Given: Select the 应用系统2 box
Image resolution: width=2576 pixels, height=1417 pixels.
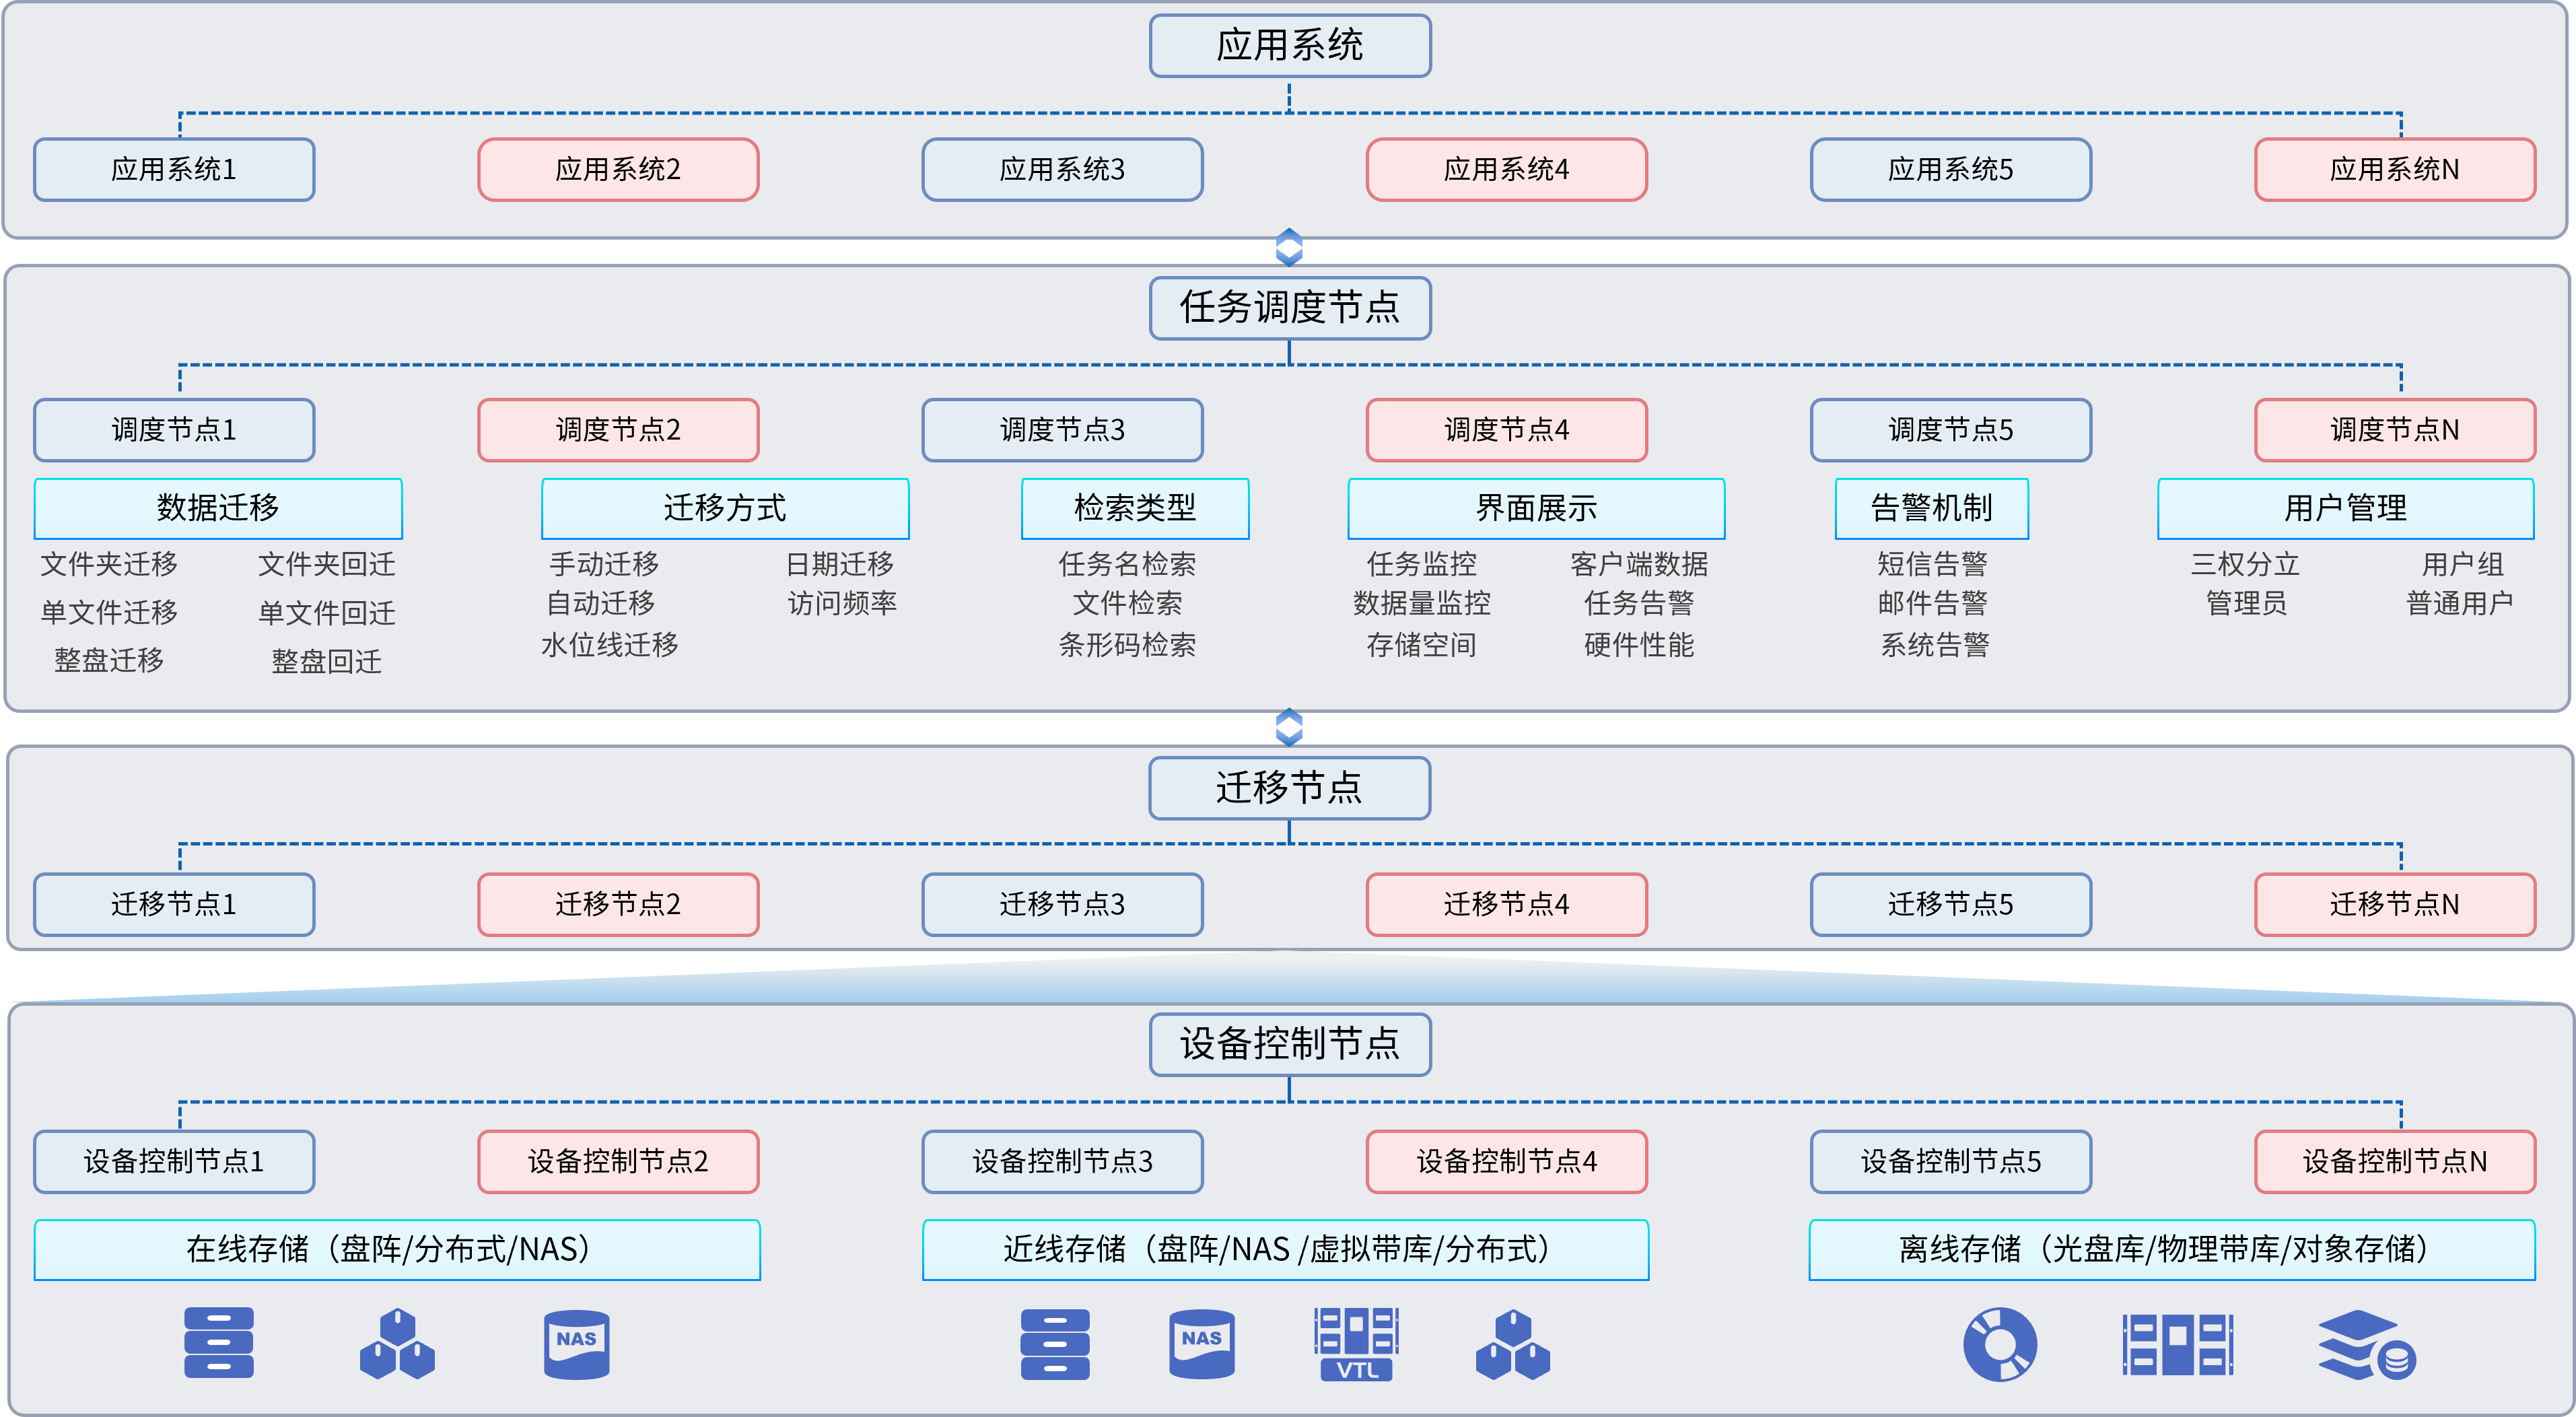Looking at the screenshot, I should tap(618, 170).
